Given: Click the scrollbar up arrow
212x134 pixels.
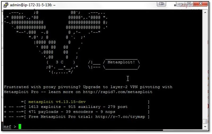Looking at the screenshot, I should click(205, 12).
